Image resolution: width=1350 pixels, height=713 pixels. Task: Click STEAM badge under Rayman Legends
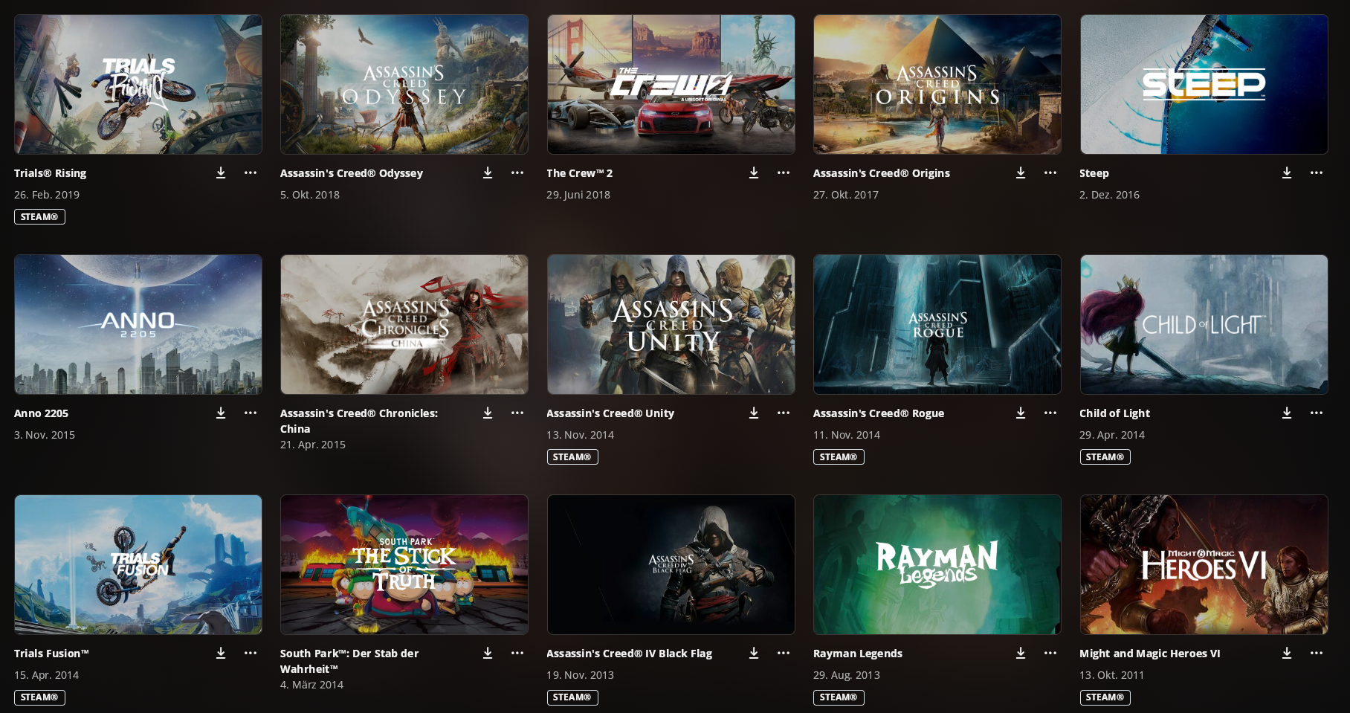click(839, 697)
